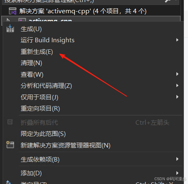The height and width of the screenshot is (184, 188).
Task: Select 重新生成(E) to rebuild the project
Action: 37,52
